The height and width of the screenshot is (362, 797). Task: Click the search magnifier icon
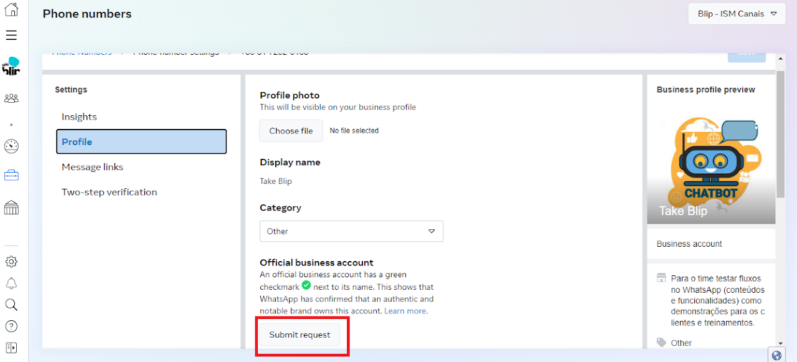[x=11, y=305]
